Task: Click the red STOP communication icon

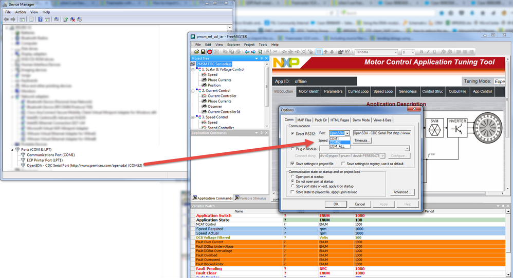Action: [209, 52]
